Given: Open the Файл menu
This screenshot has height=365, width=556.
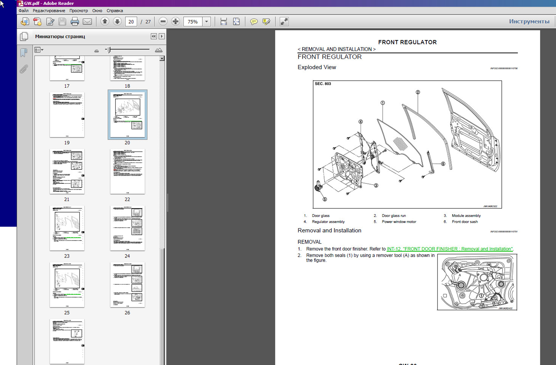Looking at the screenshot, I should pos(24,10).
